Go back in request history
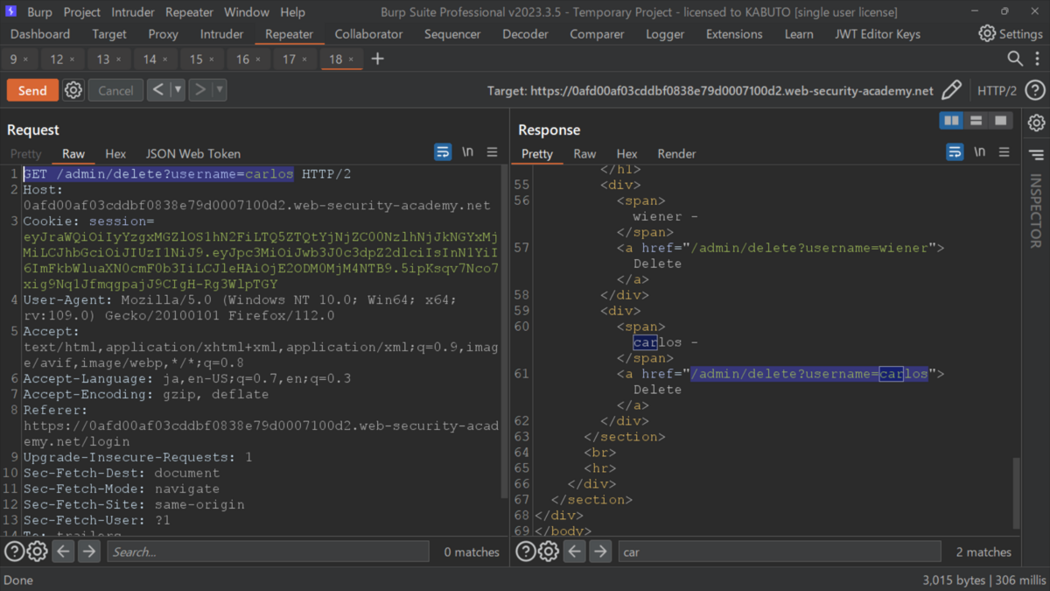 [x=157, y=89]
